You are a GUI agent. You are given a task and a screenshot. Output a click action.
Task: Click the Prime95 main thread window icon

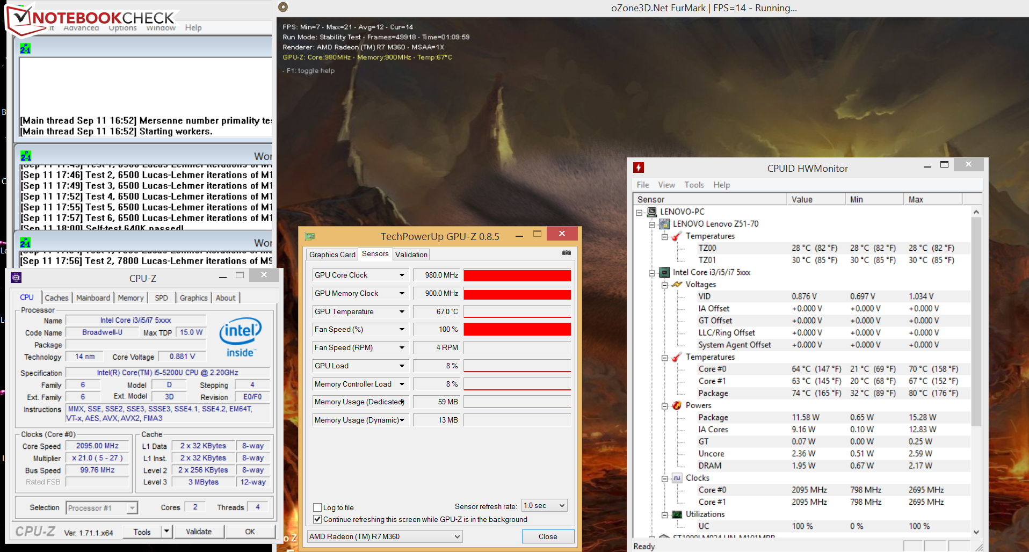(x=25, y=48)
